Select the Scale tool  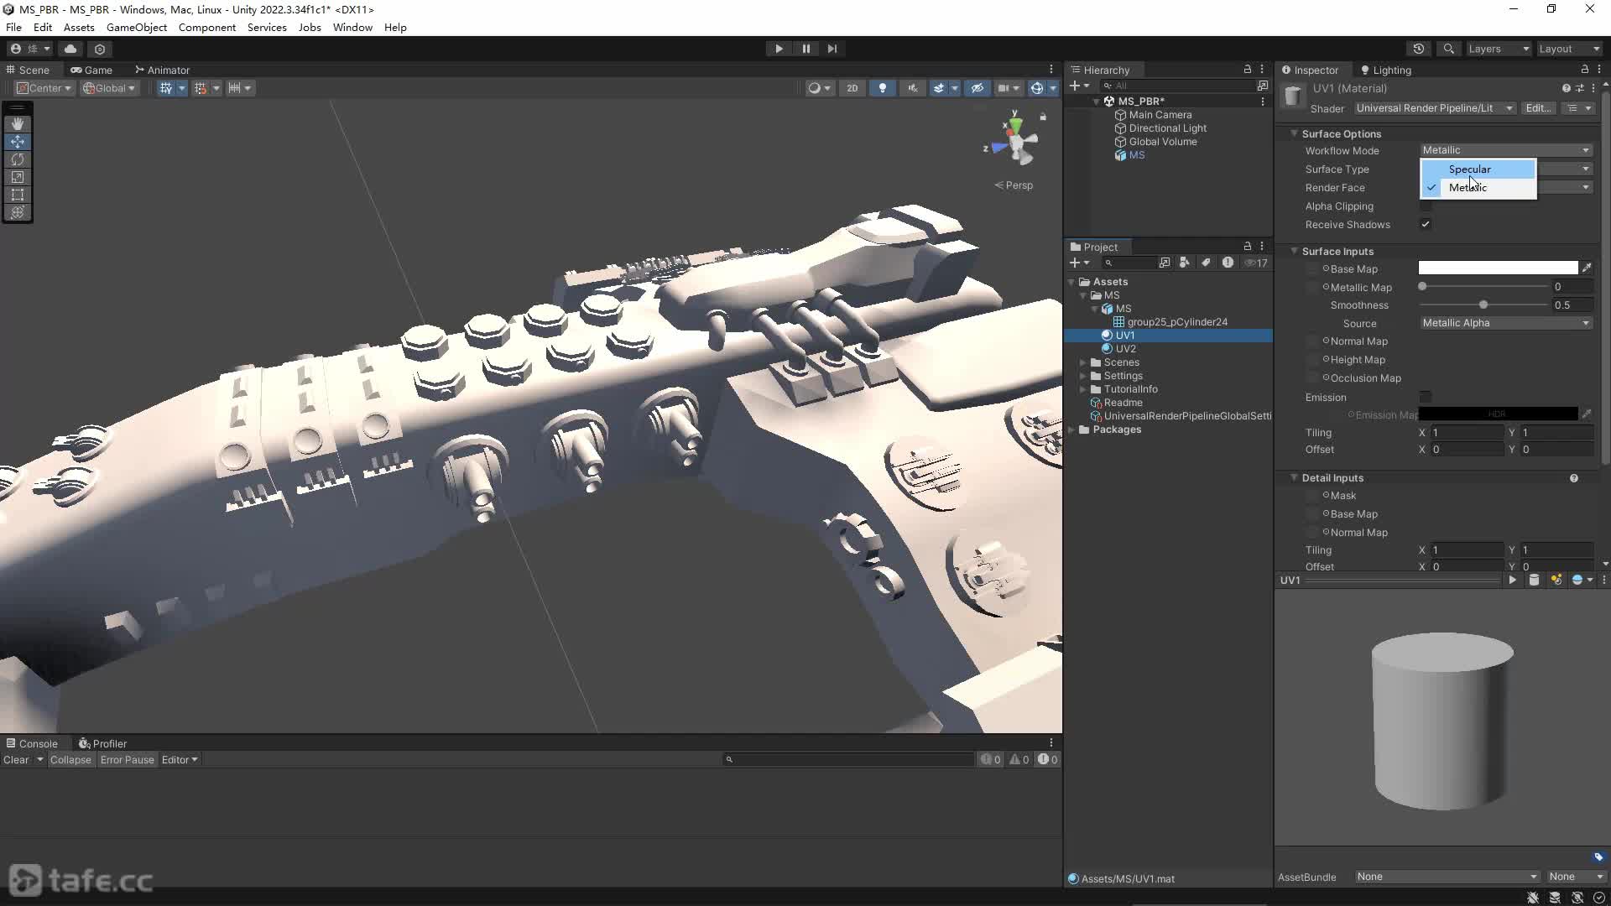click(17, 177)
